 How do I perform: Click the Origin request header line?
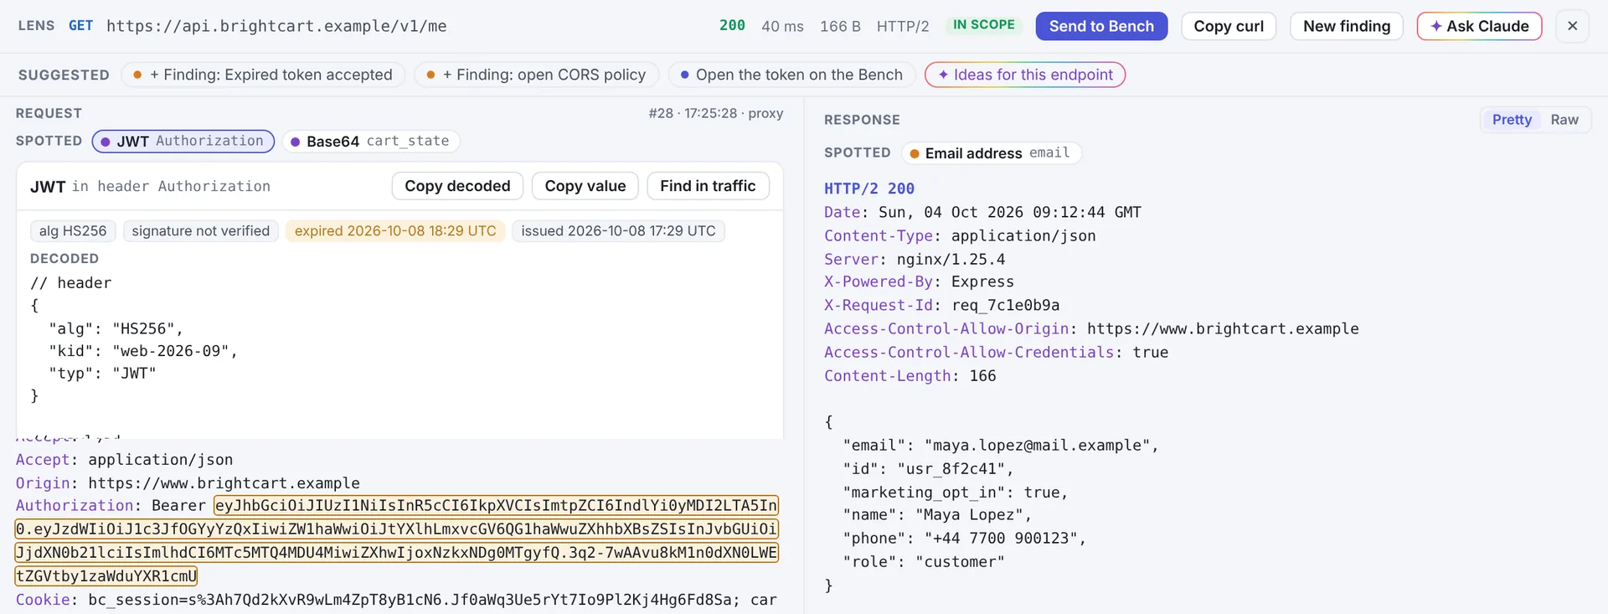(188, 483)
